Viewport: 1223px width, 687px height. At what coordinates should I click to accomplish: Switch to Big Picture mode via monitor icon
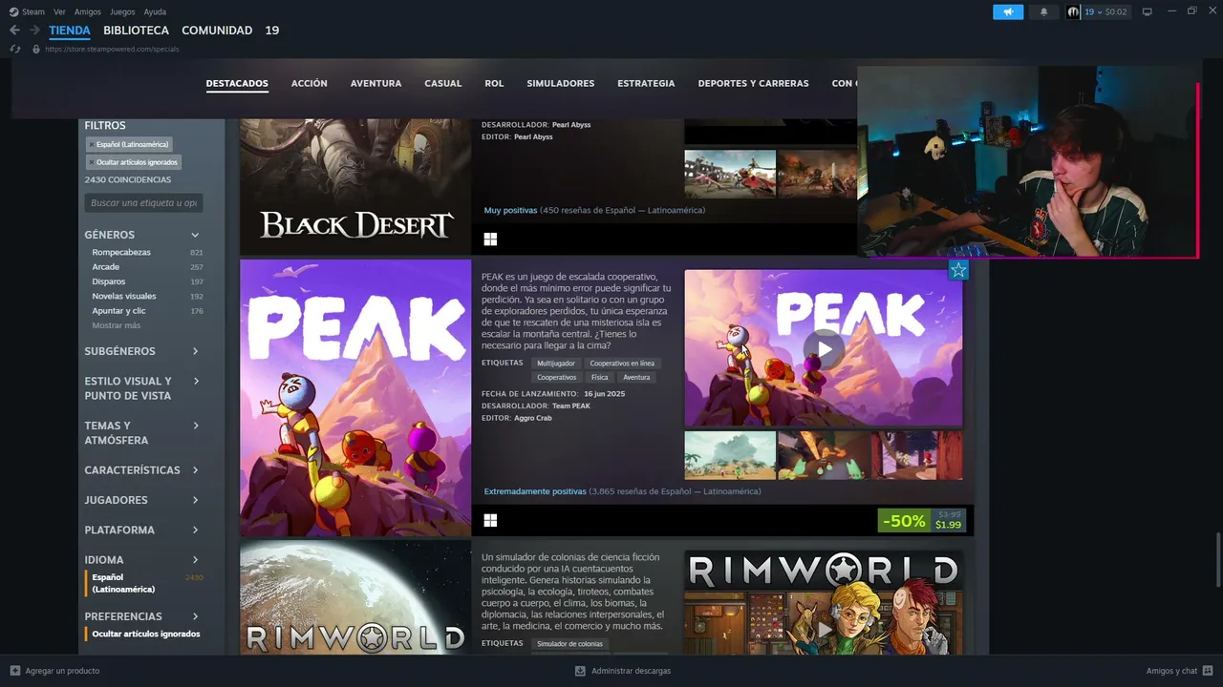click(x=1147, y=11)
